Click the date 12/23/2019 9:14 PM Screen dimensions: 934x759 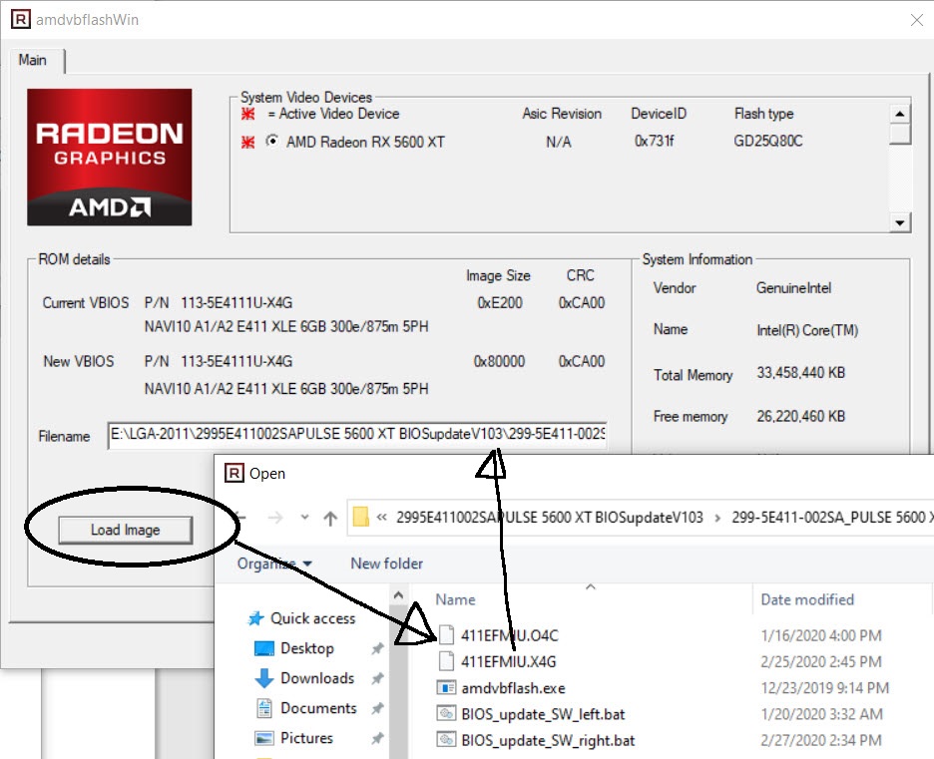[x=824, y=688]
